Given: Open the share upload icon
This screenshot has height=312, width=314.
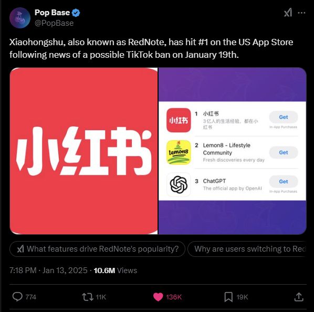Looking at the screenshot, I should 299,297.
